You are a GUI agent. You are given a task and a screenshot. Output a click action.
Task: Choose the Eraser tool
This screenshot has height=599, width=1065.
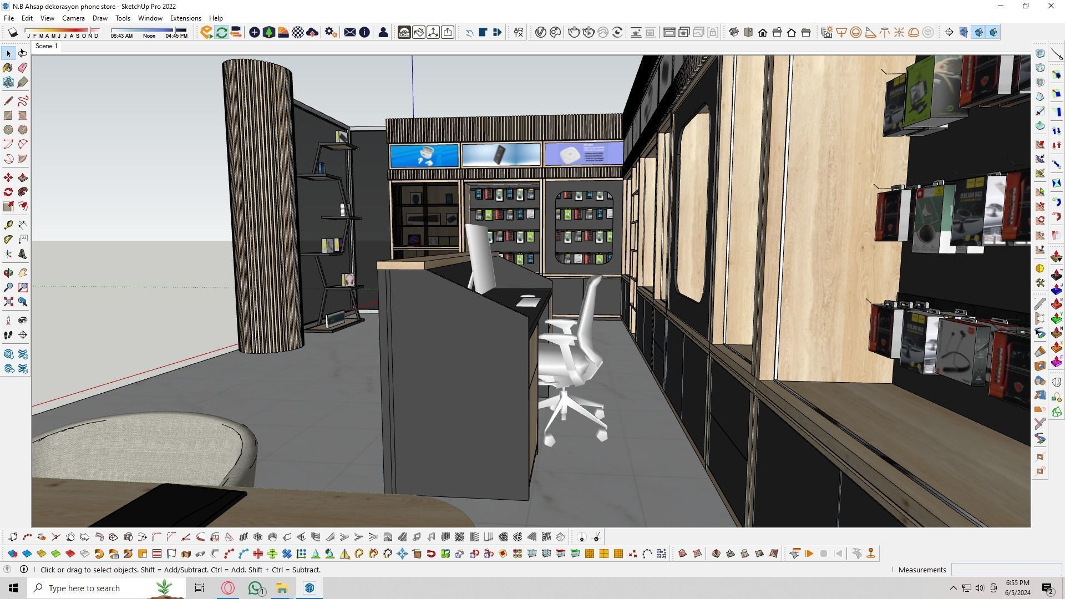tap(23, 68)
